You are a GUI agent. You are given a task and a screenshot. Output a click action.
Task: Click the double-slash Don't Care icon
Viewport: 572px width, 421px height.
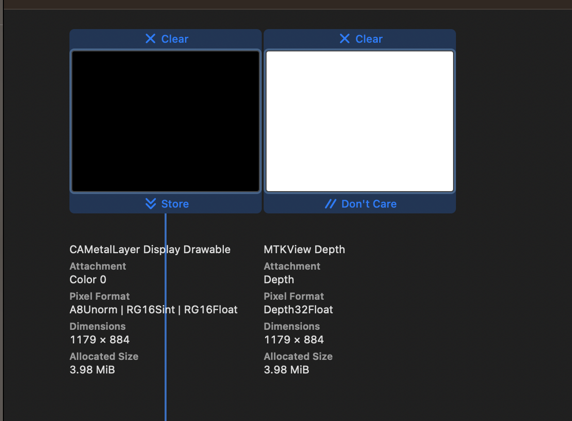[331, 204]
